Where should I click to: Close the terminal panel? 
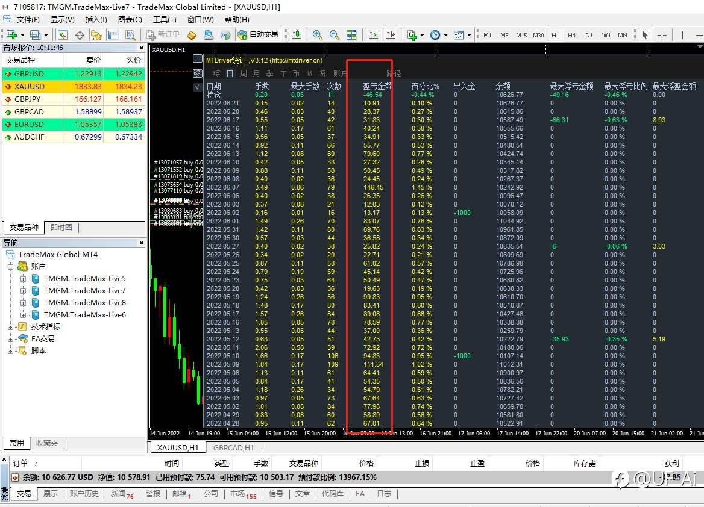[4, 459]
